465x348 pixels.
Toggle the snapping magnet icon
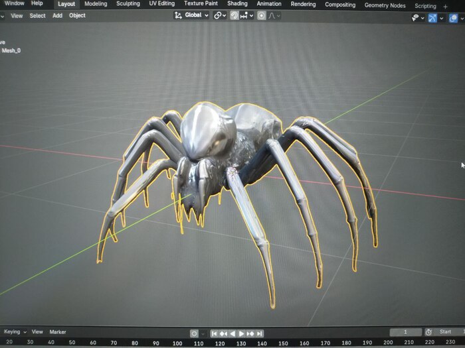[235, 15]
